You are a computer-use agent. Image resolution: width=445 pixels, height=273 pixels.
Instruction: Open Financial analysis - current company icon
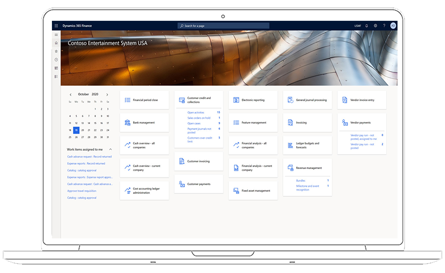[x=236, y=168]
